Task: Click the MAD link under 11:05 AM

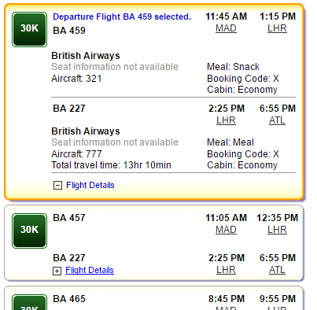Action: 226,230
